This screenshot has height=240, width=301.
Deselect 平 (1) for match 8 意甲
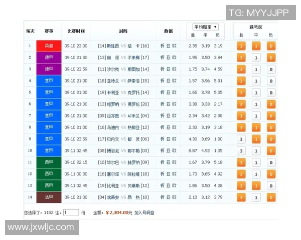256,127
